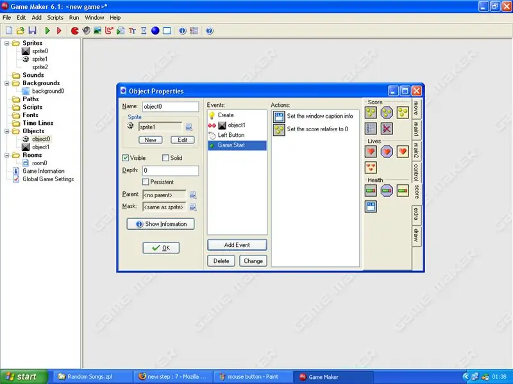The height and width of the screenshot is (384, 513).
Task: Run the game in debug mode (red arrow)
Action: click(x=59, y=31)
